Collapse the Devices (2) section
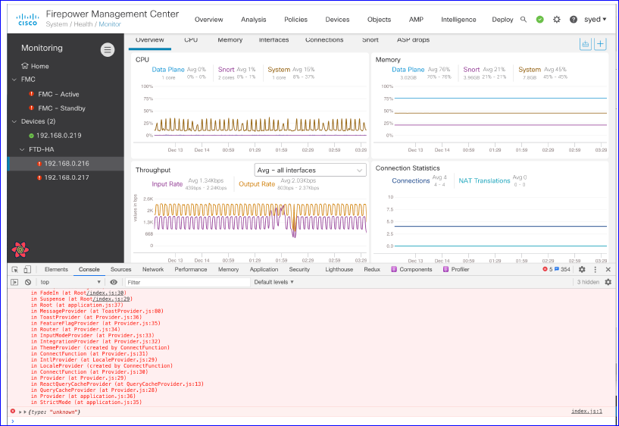This screenshot has width=619, height=426. (14, 121)
